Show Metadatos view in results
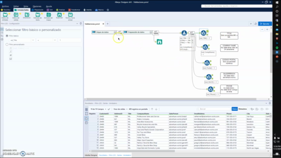Image resolution: width=281 pixels, height=158 pixels. pyautogui.click(x=243, y=109)
